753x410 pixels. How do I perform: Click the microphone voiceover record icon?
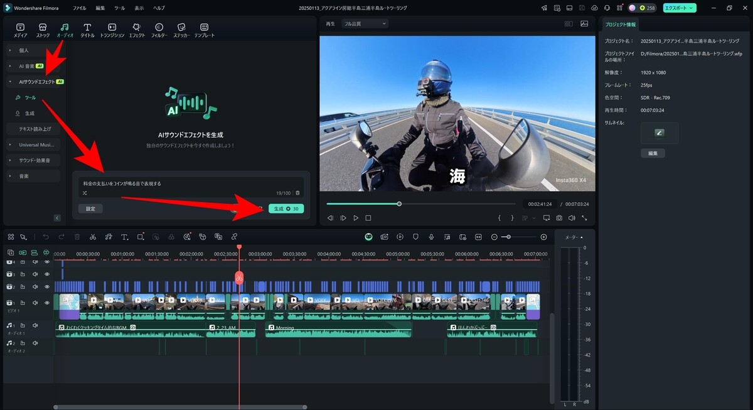[x=431, y=237]
